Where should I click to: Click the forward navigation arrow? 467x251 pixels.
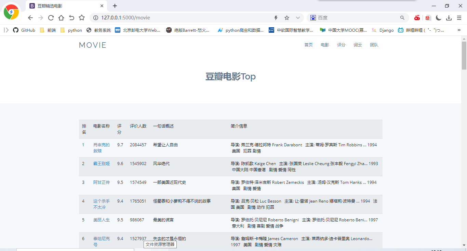[x=41, y=18]
